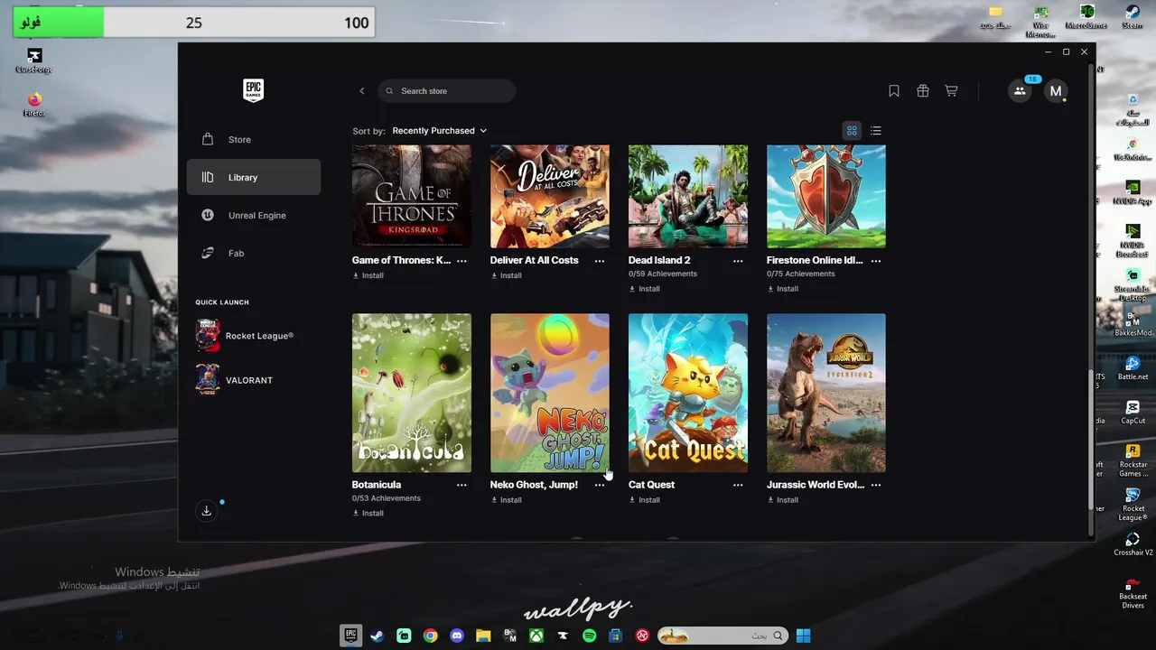Switch library to list view
Image resolution: width=1156 pixels, height=650 pixels.
tap(876, 131)
